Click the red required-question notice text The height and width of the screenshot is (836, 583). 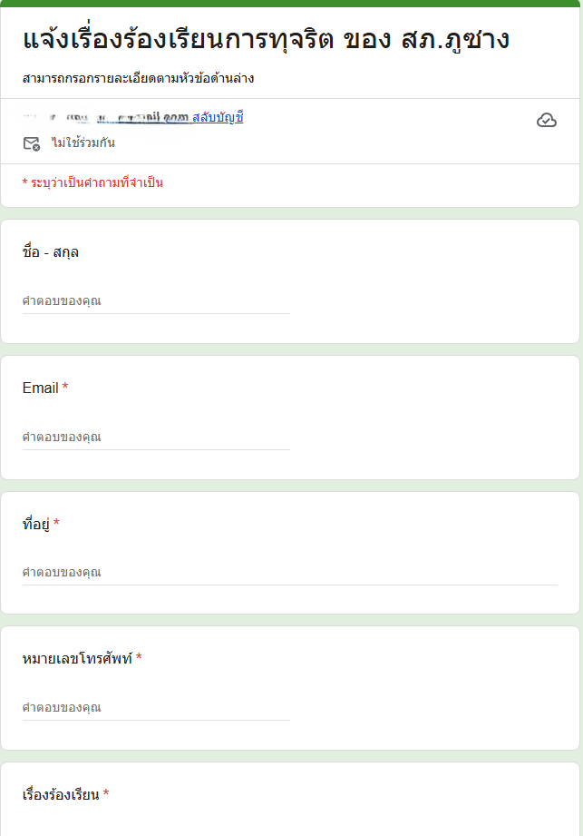[92, 182]
